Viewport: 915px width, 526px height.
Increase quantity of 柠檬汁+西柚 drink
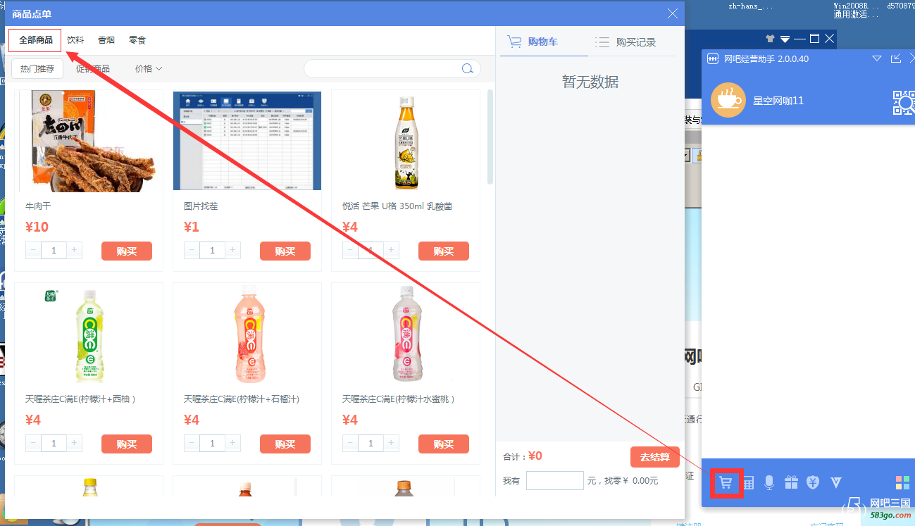point(75,443)
